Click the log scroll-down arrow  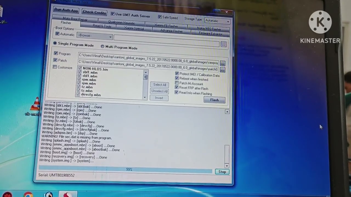(227, 166)
